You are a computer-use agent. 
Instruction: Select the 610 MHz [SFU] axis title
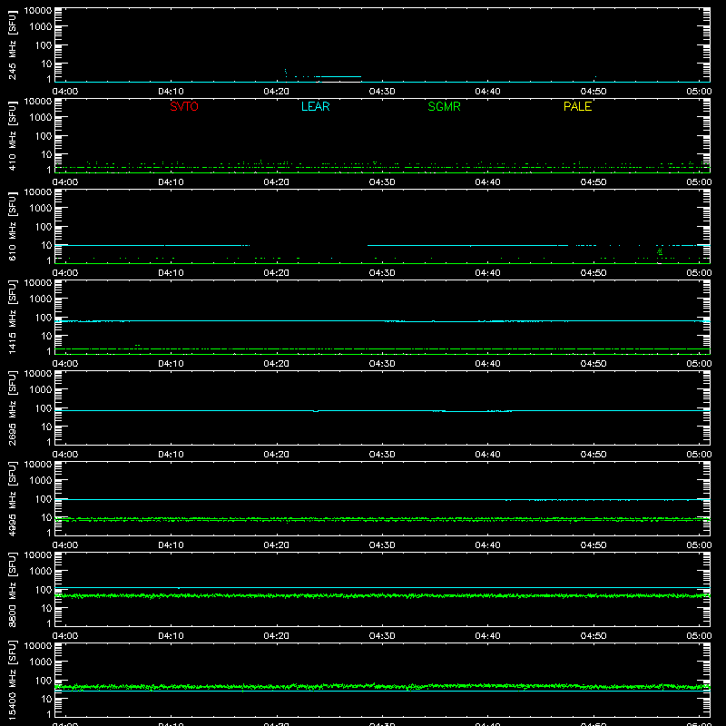pos(12,226)
